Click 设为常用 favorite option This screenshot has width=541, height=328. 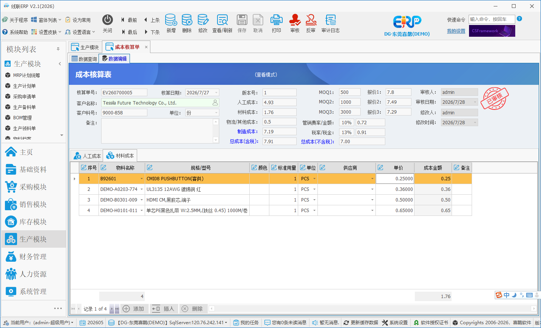pos(78,20)
